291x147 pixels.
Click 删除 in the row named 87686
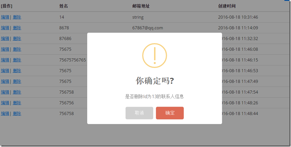pos(17,39)
